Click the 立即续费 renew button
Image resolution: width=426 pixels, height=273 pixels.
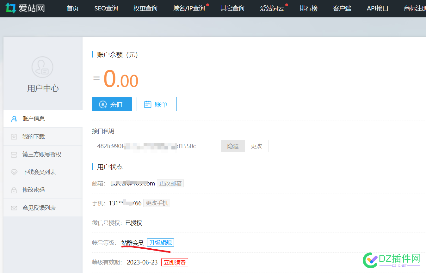point(175,262)
